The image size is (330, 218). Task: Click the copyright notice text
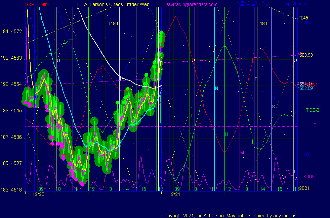(x=229, y=215)
